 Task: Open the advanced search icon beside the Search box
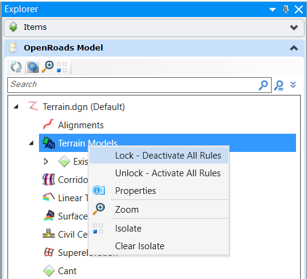click(x=279, y=85)
